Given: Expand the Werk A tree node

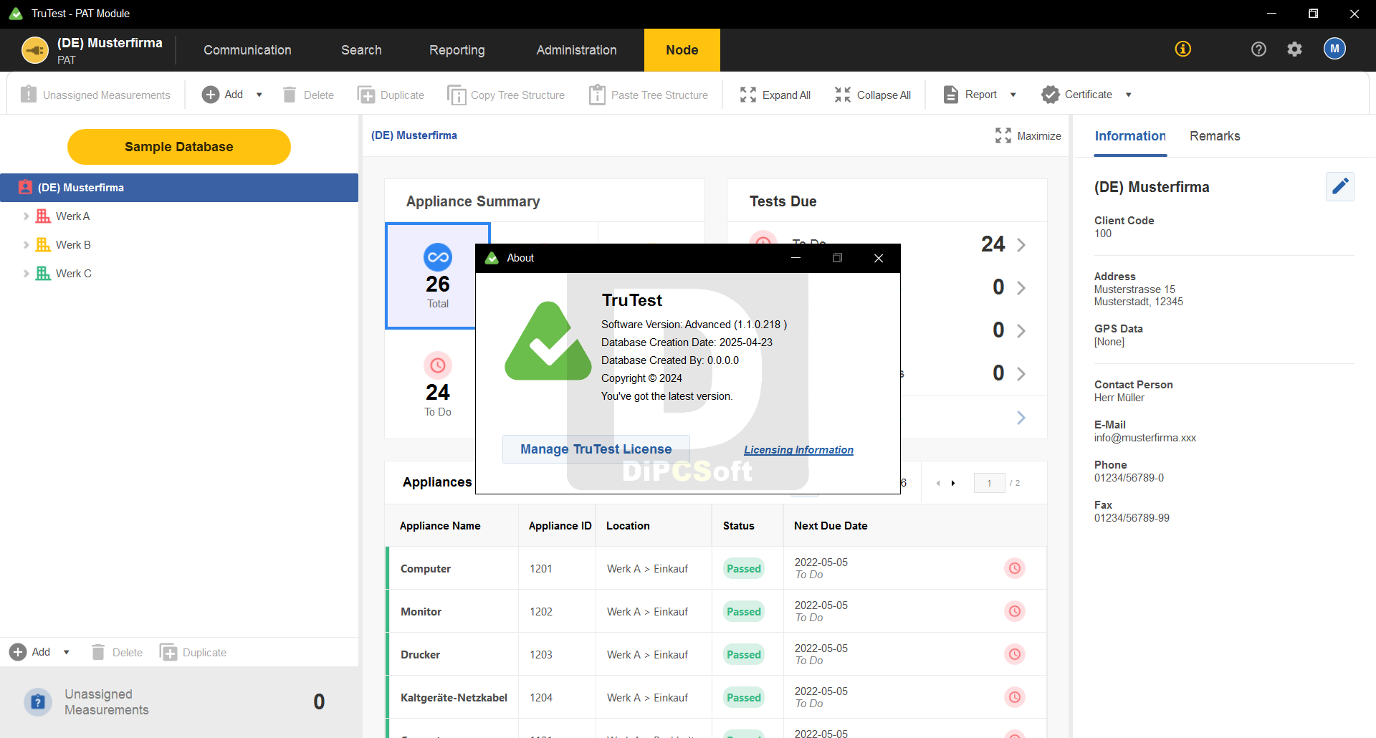Looking at the screenshot, I should 26,216.
